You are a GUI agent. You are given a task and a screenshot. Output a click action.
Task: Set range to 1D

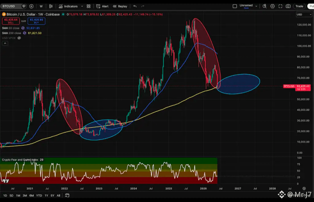(x=5, y=195)
